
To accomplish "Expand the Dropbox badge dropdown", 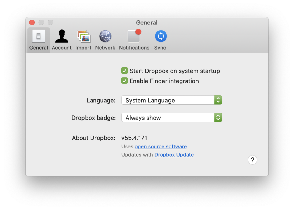I will point(172,118).
